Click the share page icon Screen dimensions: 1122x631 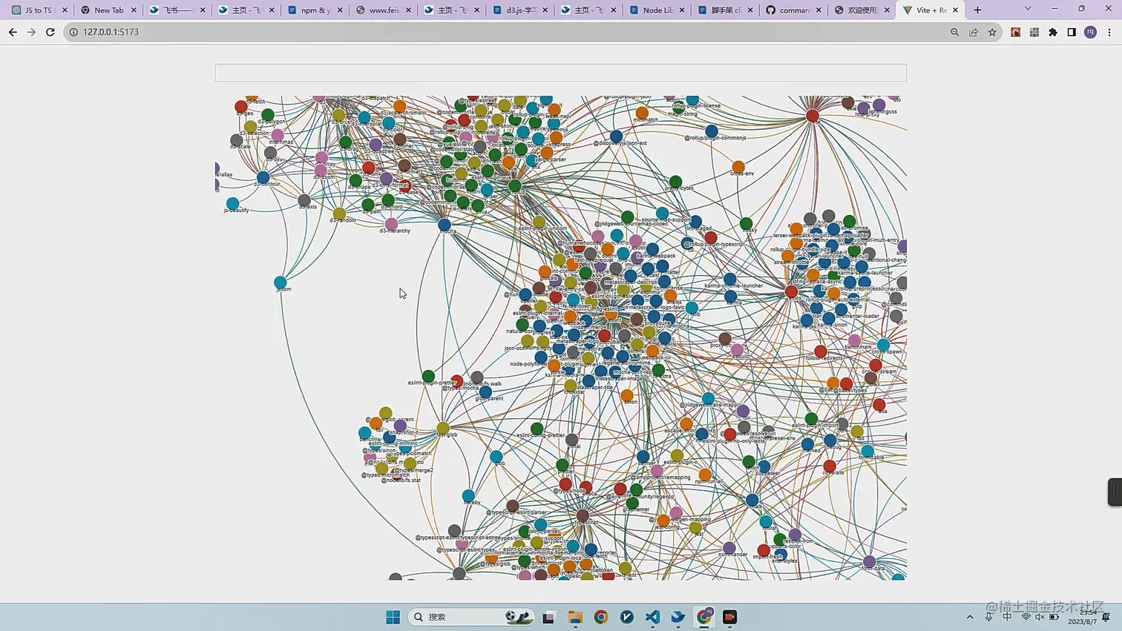pos(974,32)
